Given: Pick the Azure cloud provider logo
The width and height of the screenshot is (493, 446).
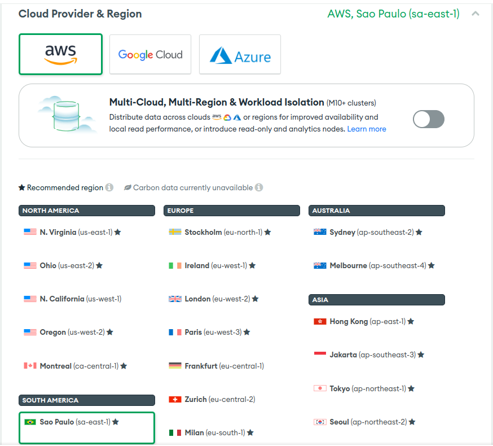Looking at the screenshot, I should tap(240, 55).
